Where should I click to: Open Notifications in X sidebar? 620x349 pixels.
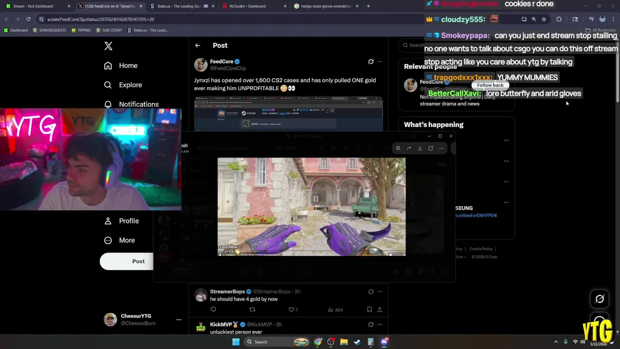(131, 104)
